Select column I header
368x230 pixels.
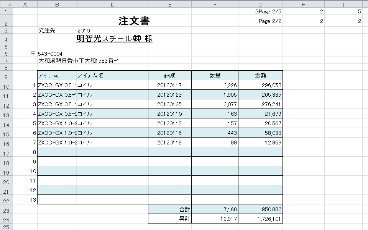tap(343, 5)
